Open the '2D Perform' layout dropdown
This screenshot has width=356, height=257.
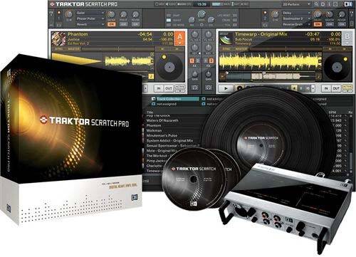[296, 4]
